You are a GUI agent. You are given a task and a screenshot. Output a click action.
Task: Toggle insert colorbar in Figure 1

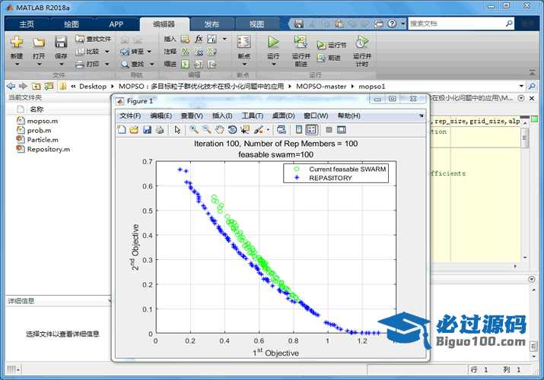(299, 130)
